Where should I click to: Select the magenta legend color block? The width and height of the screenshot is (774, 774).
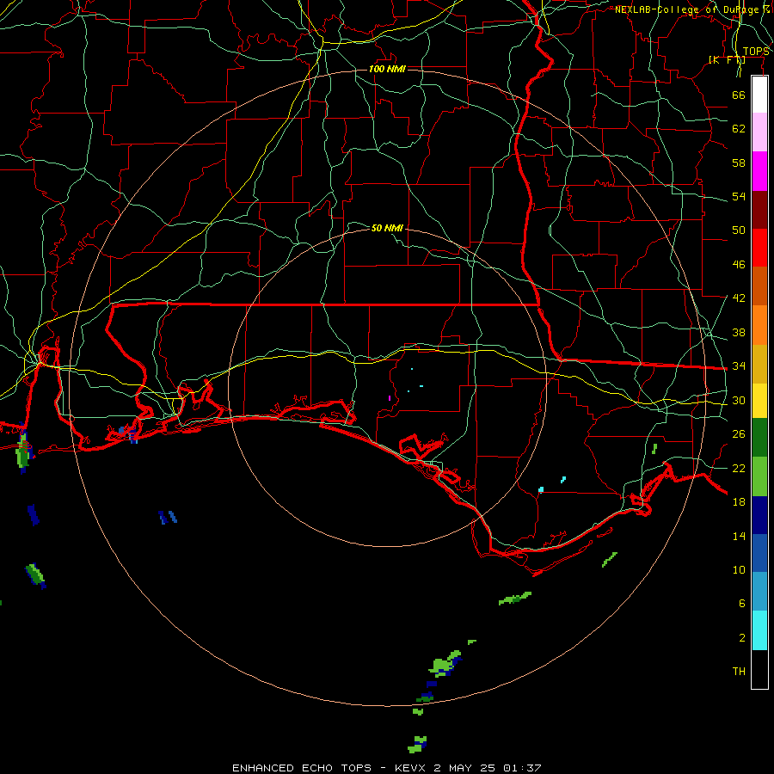759,171
